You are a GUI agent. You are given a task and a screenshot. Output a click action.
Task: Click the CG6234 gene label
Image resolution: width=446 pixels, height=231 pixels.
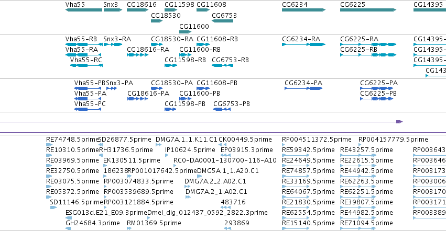(x=295, y=5)
